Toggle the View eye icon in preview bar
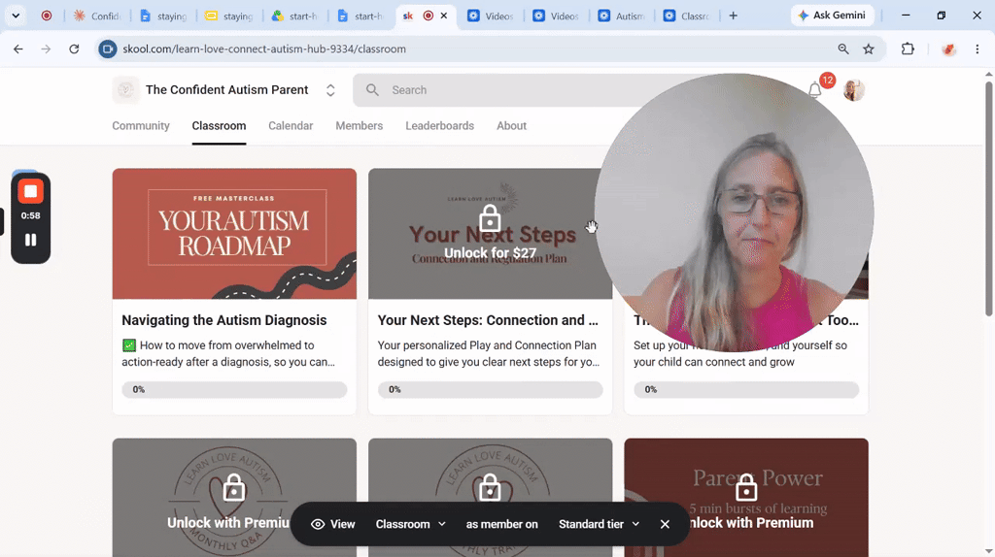 pos(318,524)
